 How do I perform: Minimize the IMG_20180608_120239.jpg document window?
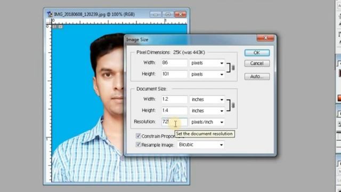(156, 14)
